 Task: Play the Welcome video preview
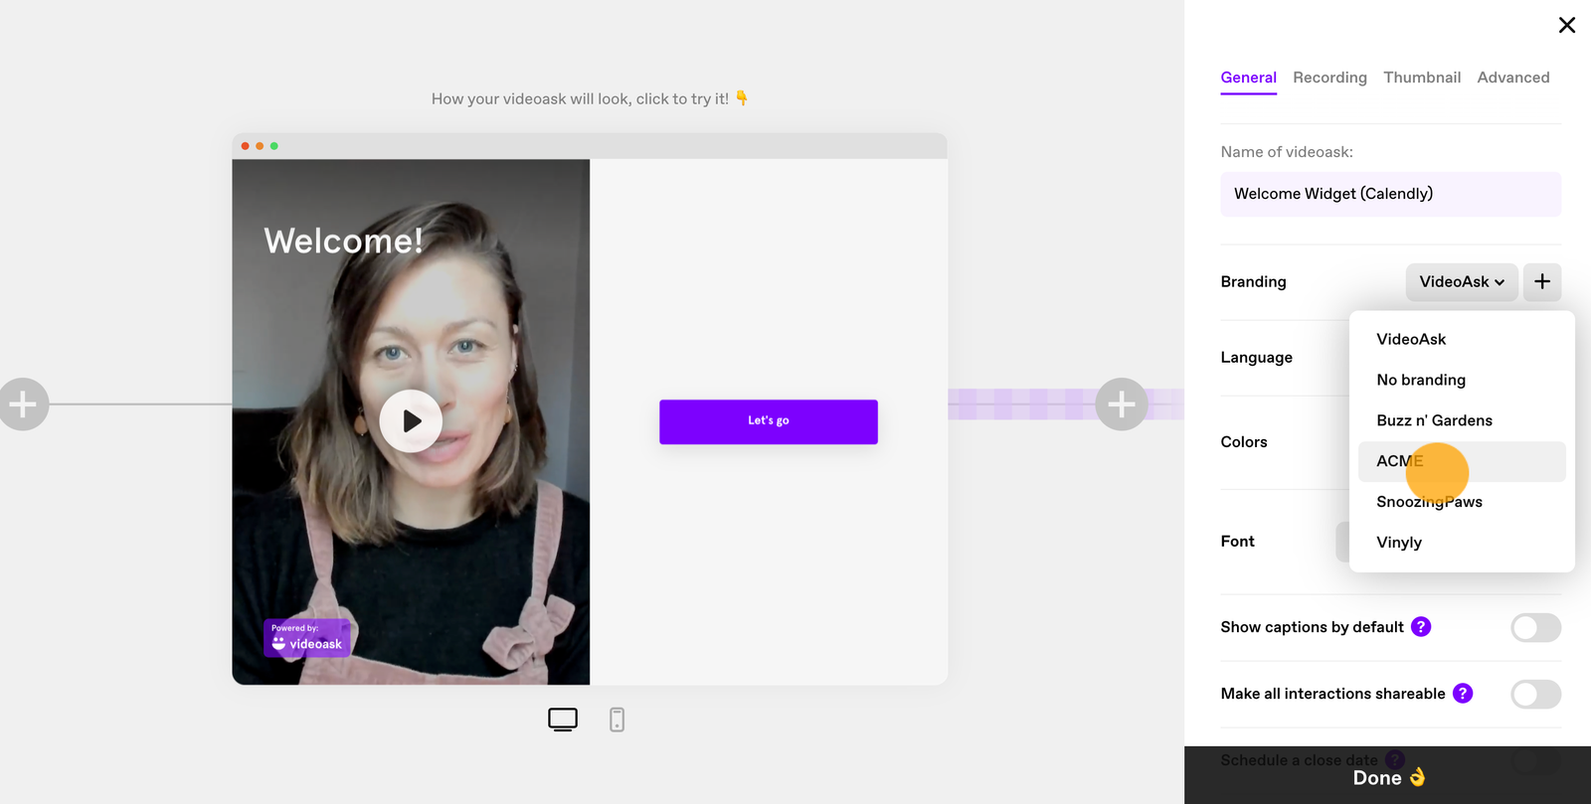coord(411,421)
